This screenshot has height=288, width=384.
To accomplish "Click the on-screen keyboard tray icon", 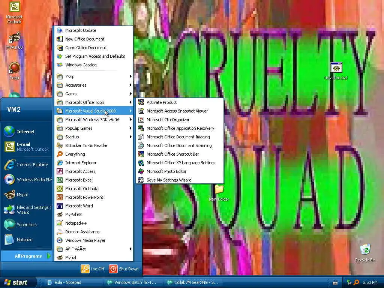I will [x=335, y=283].
